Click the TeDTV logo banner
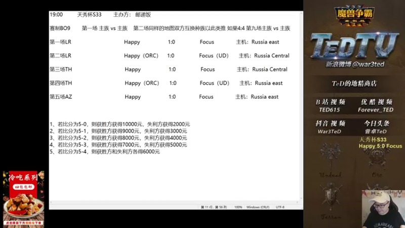405x228 pixels. (x=354, y=46)
